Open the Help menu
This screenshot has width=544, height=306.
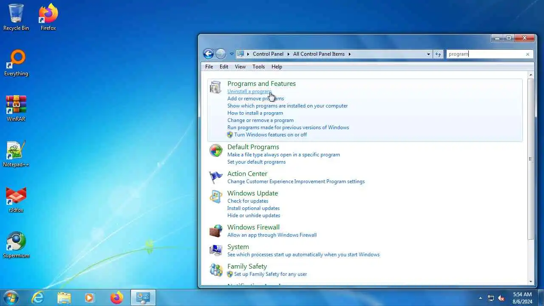click(x=277, y=67)
